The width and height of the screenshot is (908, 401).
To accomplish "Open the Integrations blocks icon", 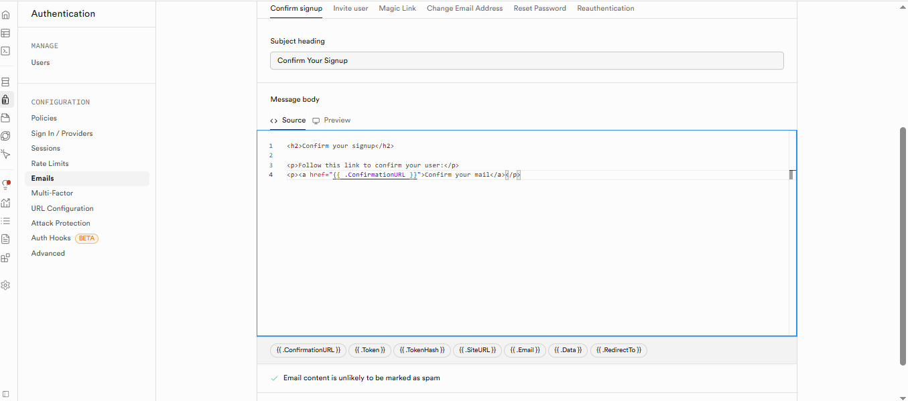I will (5, 258).
